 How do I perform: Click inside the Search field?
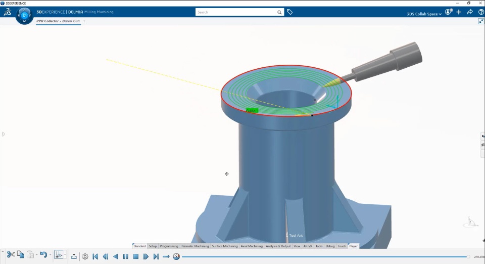tap(236, 12)
